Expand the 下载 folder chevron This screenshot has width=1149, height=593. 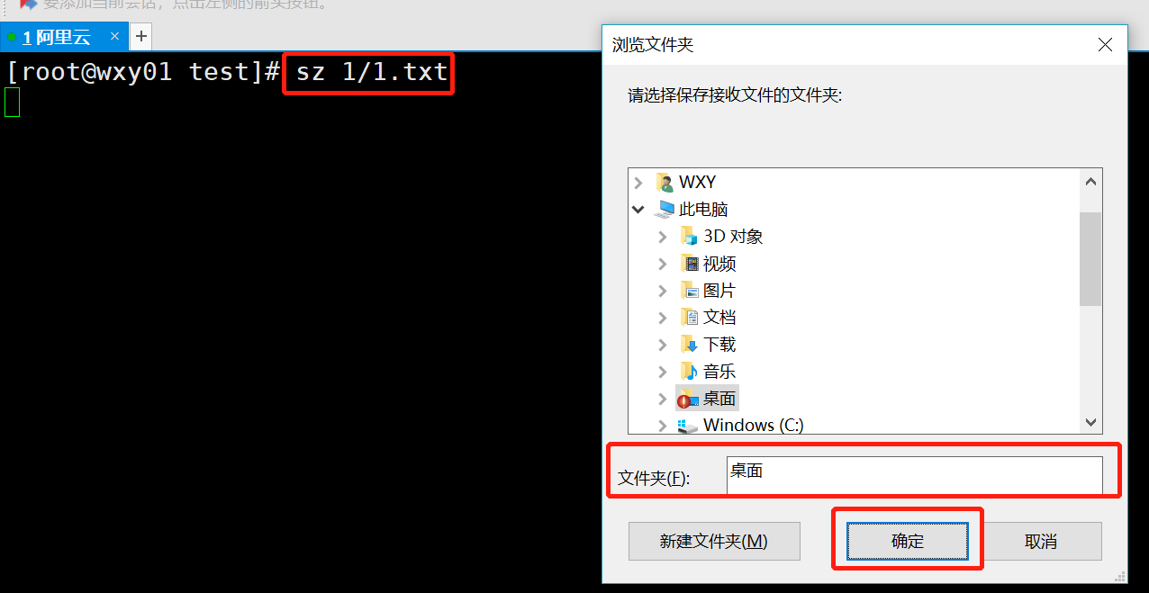tap(664, 345)
